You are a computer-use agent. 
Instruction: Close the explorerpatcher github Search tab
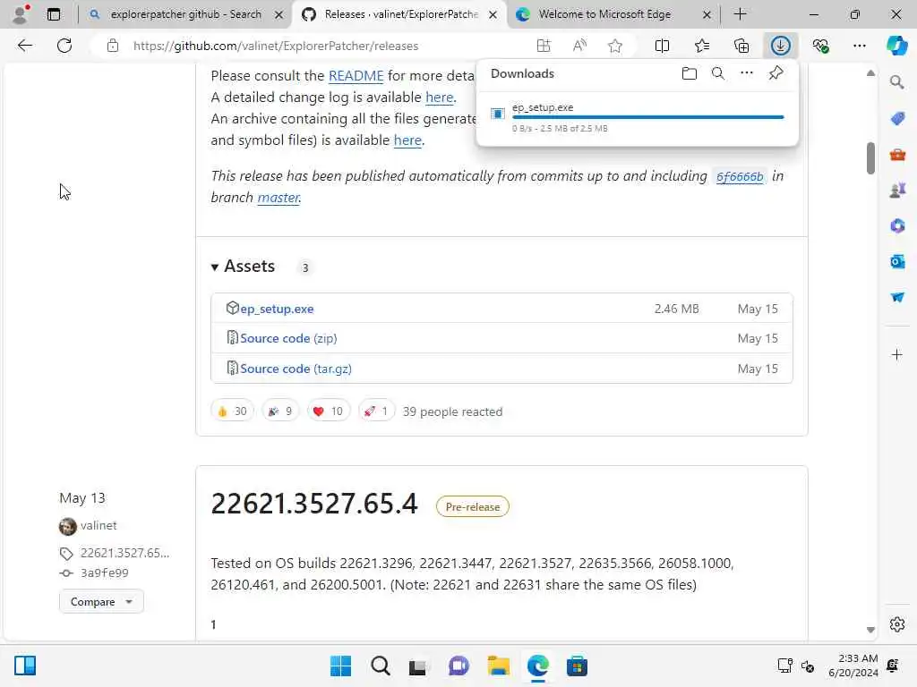tap(279, 14)
